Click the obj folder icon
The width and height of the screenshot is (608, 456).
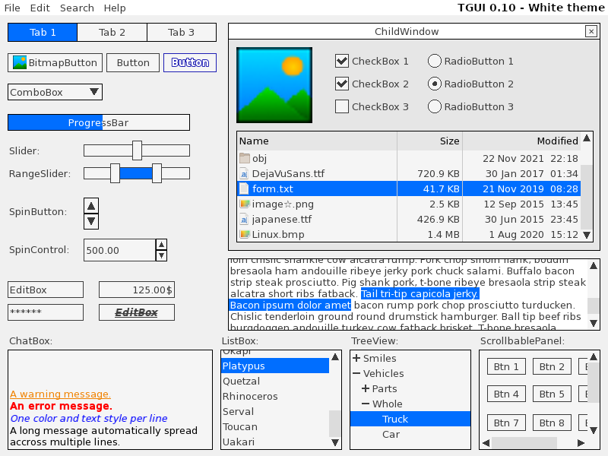coord(242,159)
